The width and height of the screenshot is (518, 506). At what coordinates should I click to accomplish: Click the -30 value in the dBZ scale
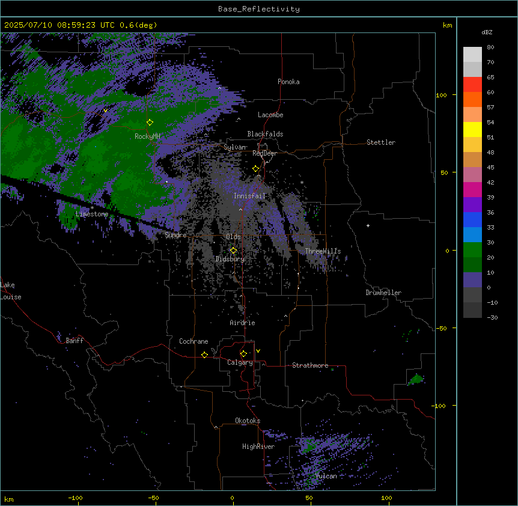[x=492, y=318]
